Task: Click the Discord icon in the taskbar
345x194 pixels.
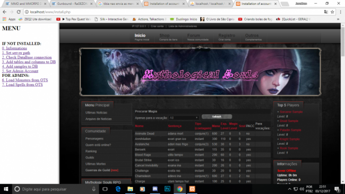Action: tap(155, 189)
